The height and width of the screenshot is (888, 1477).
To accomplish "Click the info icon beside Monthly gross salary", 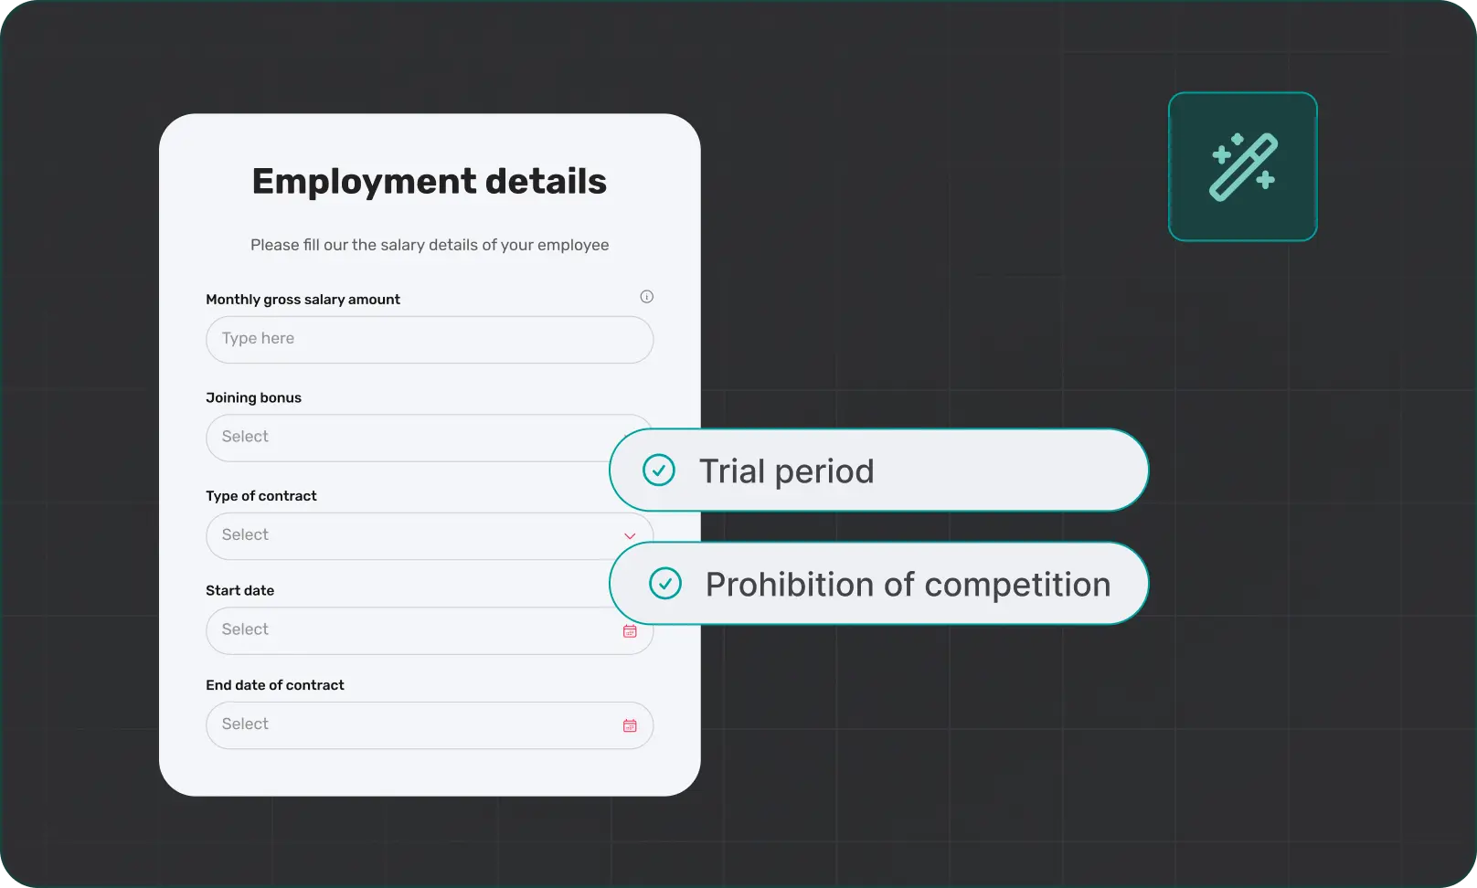I will pyautogui.click(x=646, y=297).
